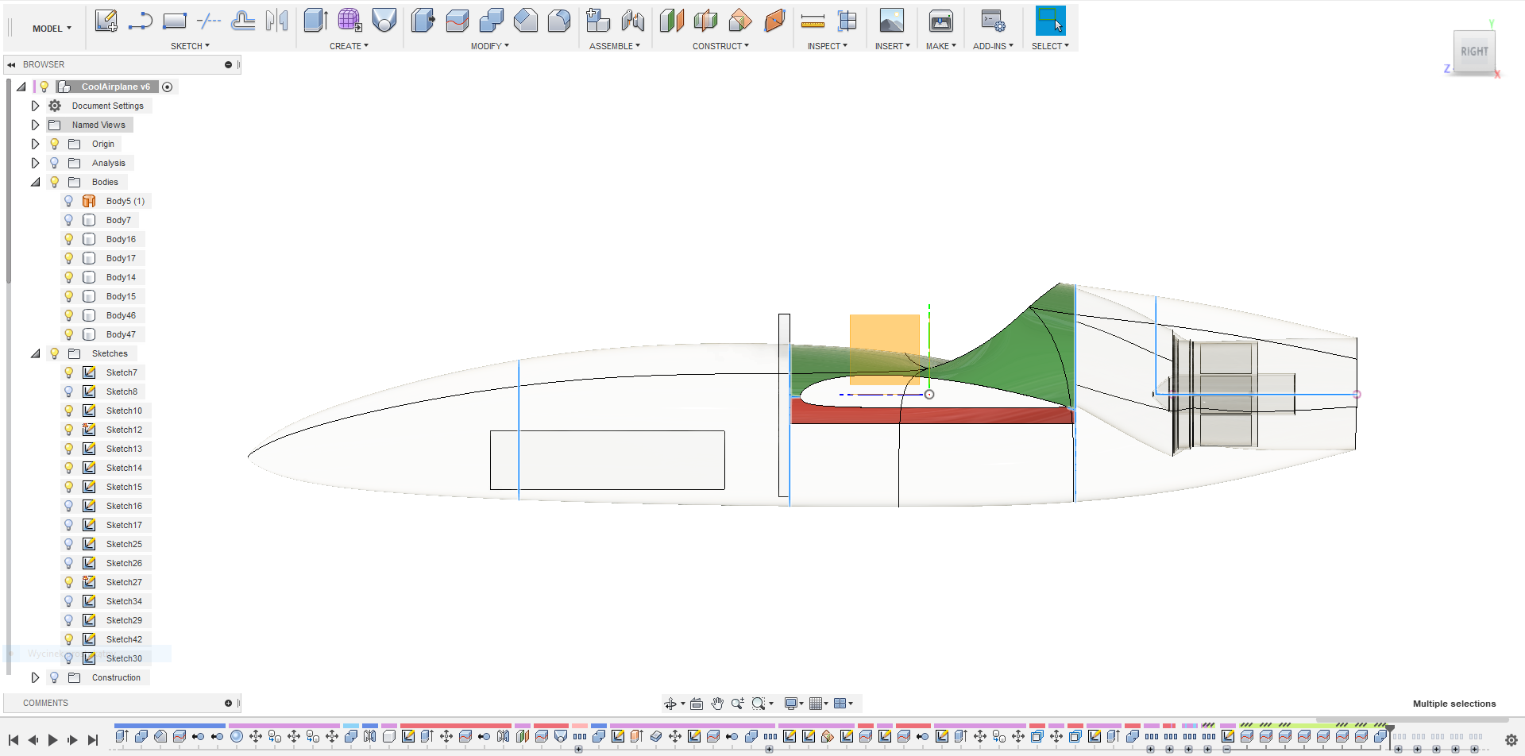Collapse the Bodies folder
Screen dimensions: 1525x756
35,182
